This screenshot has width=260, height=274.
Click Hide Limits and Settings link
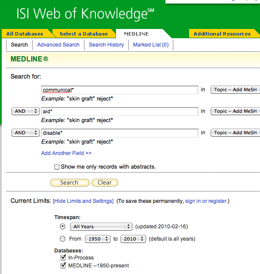tap(83, 201)
